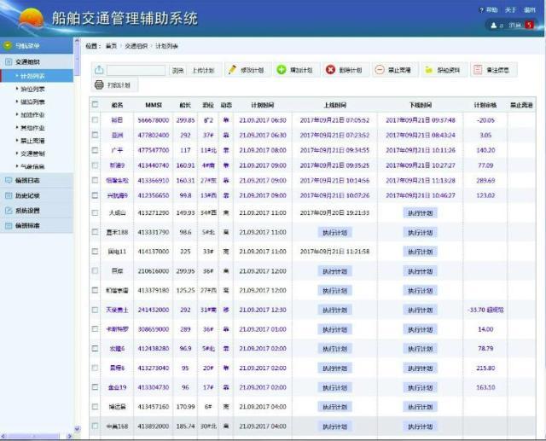Tick the checkbox for MMSI 241432000 row
The image size is (546, 441).
pos(96,310)
